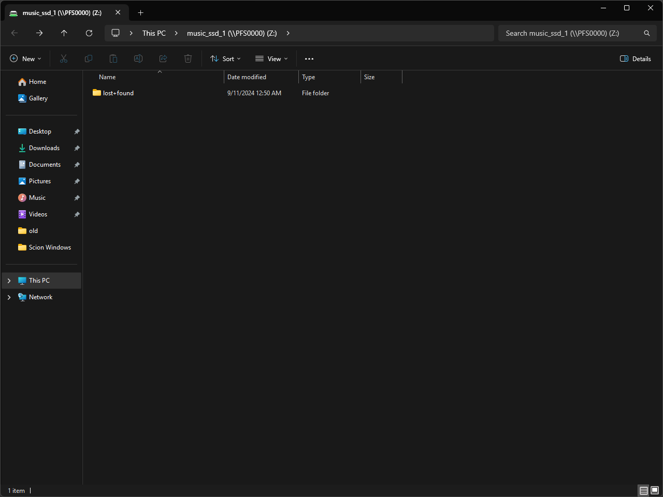Expand chevron after This PC in address bar
Viewport: 663px width, 497px height.
[x=176, y=33]
